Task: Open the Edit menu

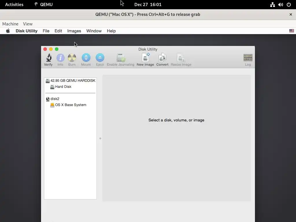Action: click(58, 31)
